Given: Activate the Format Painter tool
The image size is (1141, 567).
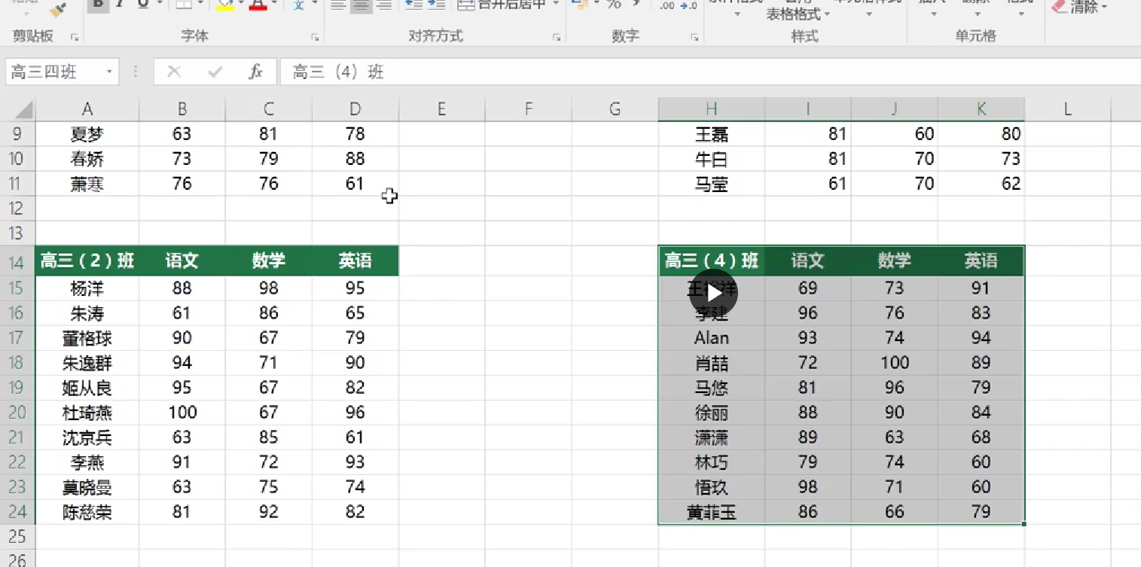Looking at the screenshot, I should click(56, 11).
